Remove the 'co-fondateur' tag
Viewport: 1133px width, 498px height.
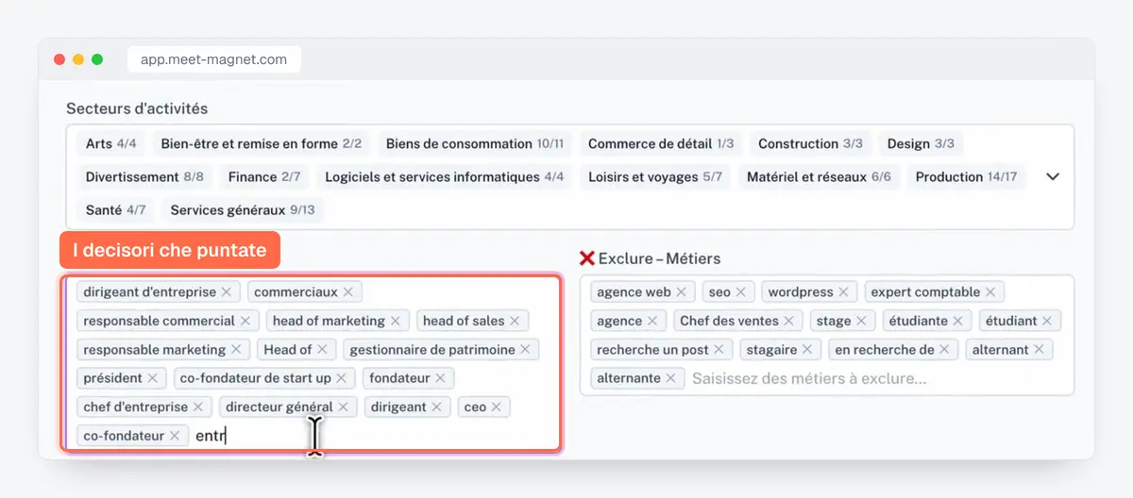175,436
